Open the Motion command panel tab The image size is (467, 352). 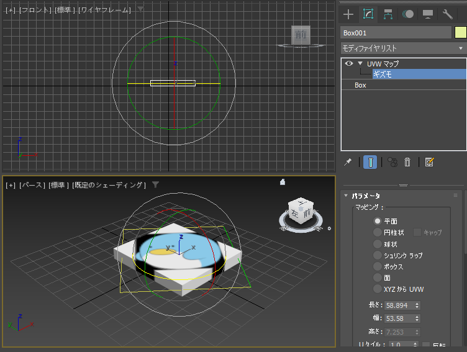click(408, 14)
